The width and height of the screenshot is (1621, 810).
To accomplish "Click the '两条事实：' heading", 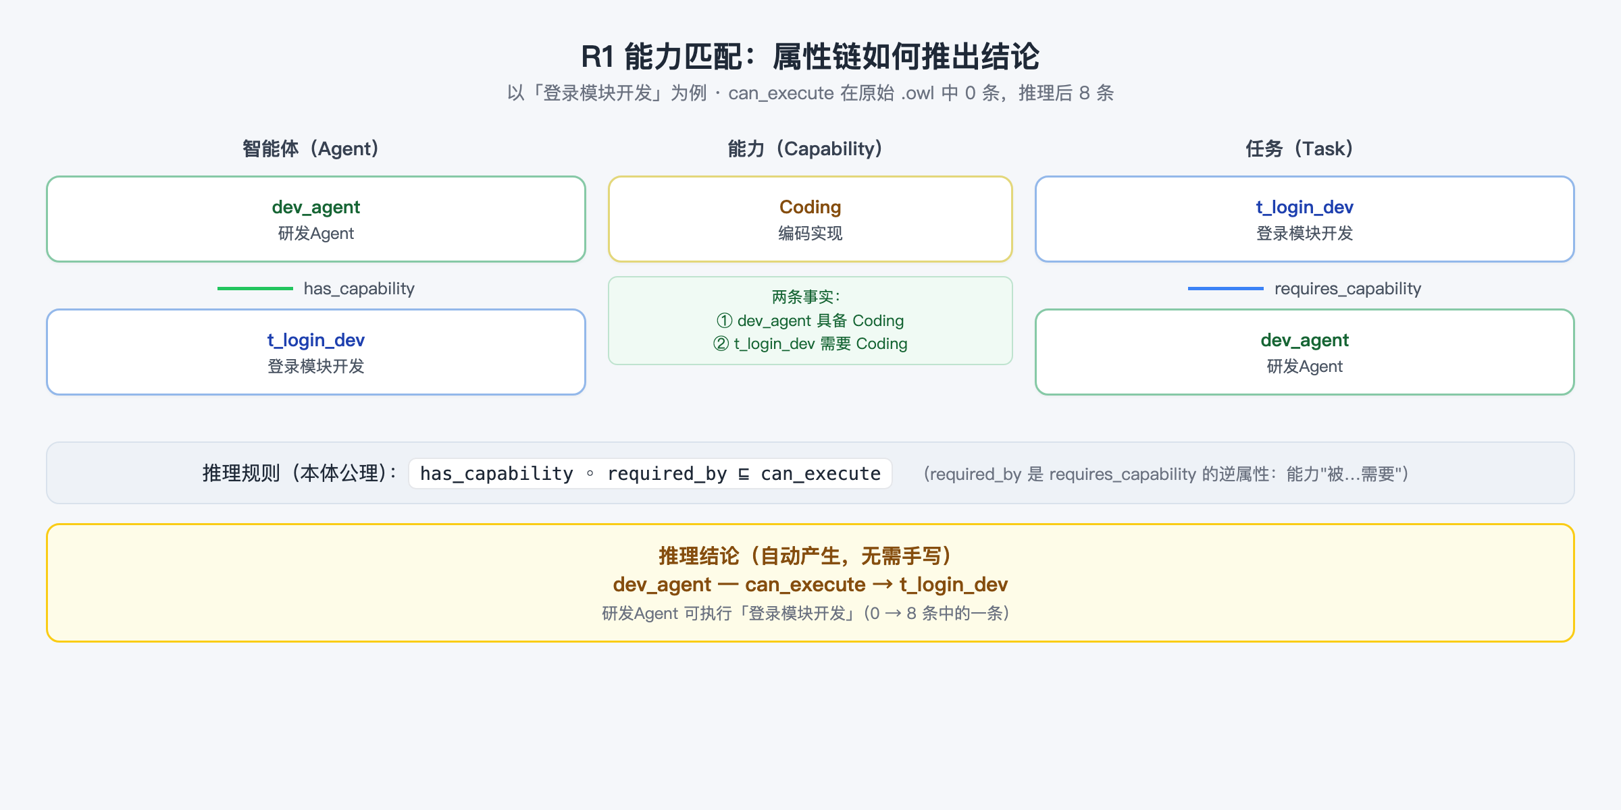I will [x=807, y=297].
